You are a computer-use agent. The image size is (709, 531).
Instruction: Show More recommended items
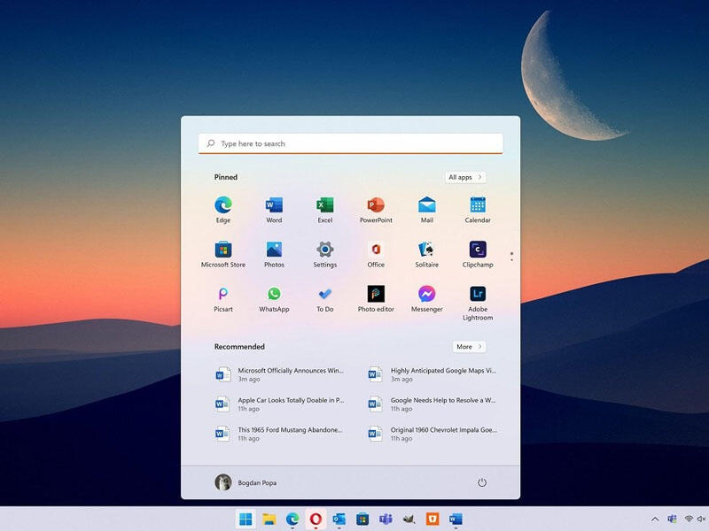[470, 347]
